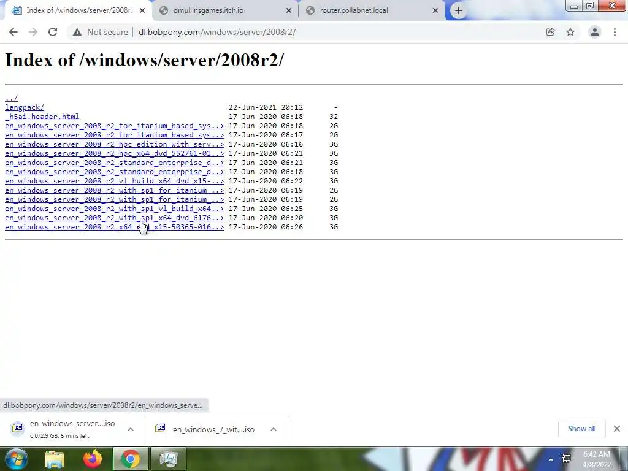628x471 pixels.
Task: Select the Index of /windows/server/2008r2 tab
Action: click(79, 10)
